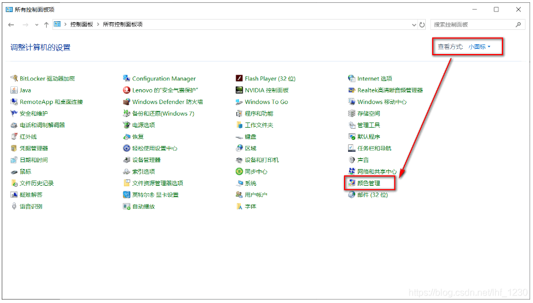Open Windows To Go link
Screen dimensions: 533x303
[x=266, y=102]
